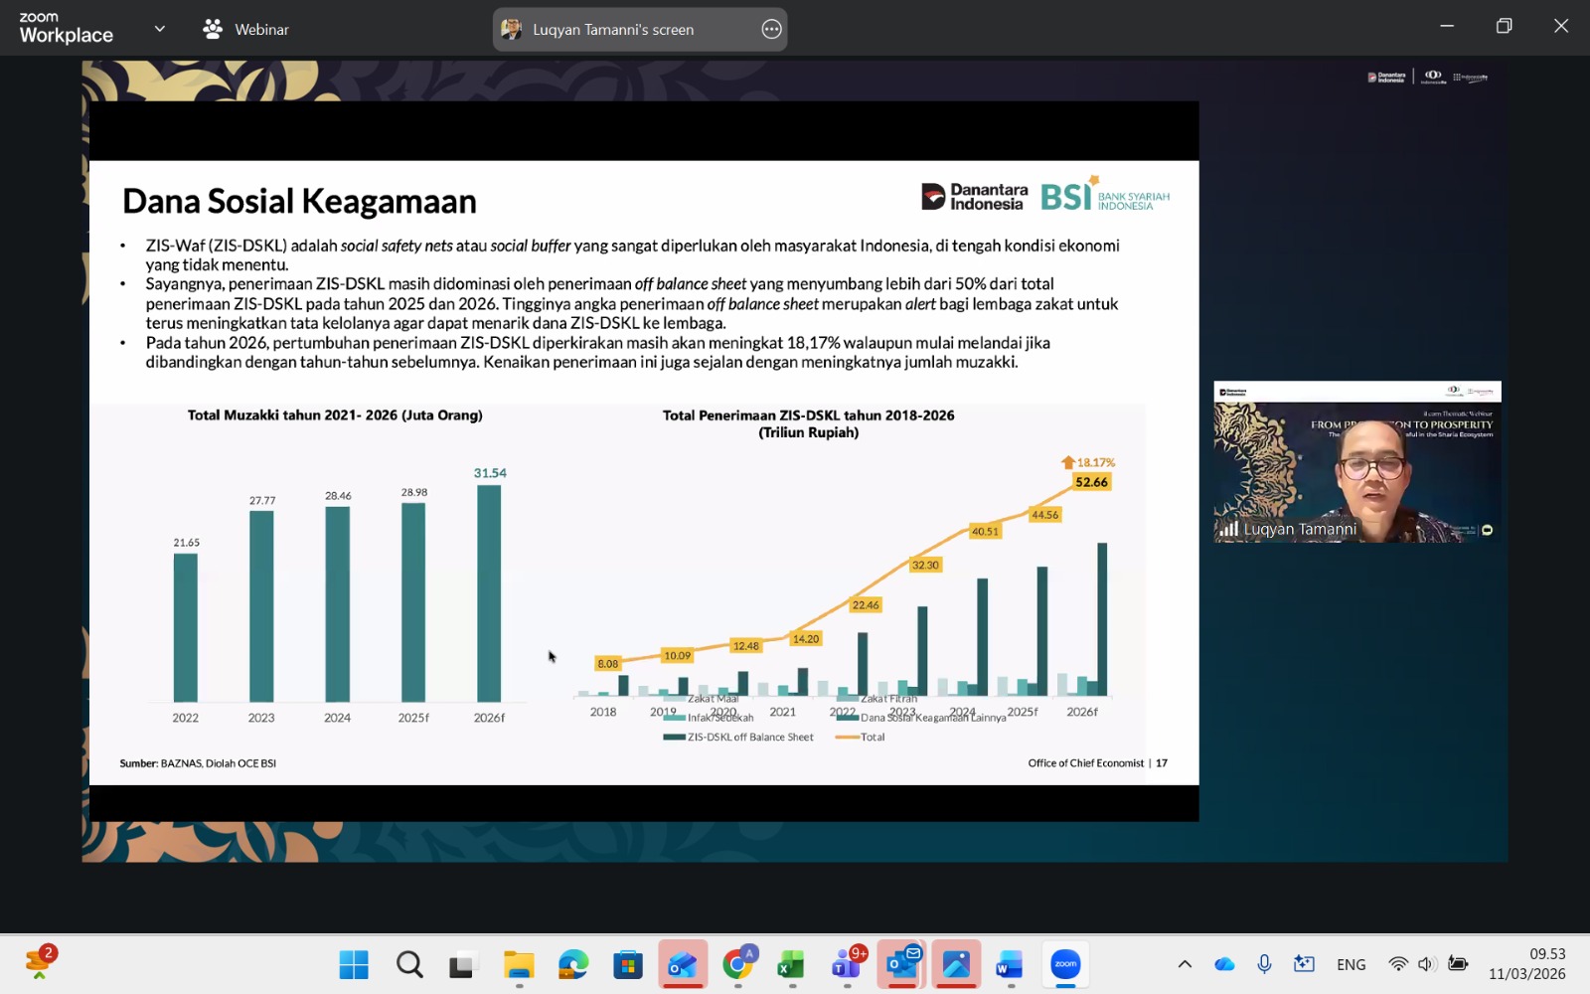
Task: Click Luqyan Tamanni's video thumbnail
Action: [1356, 462]
